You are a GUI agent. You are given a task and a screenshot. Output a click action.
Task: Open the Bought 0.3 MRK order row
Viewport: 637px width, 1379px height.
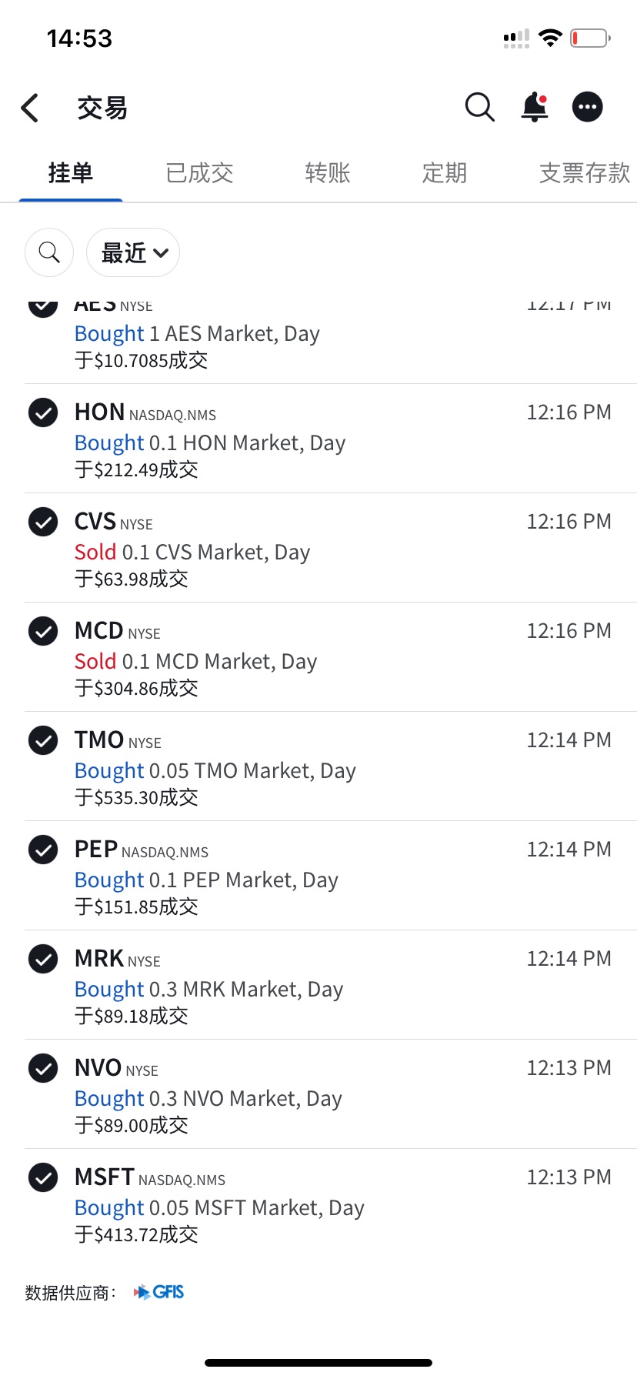tap(331, 985)
